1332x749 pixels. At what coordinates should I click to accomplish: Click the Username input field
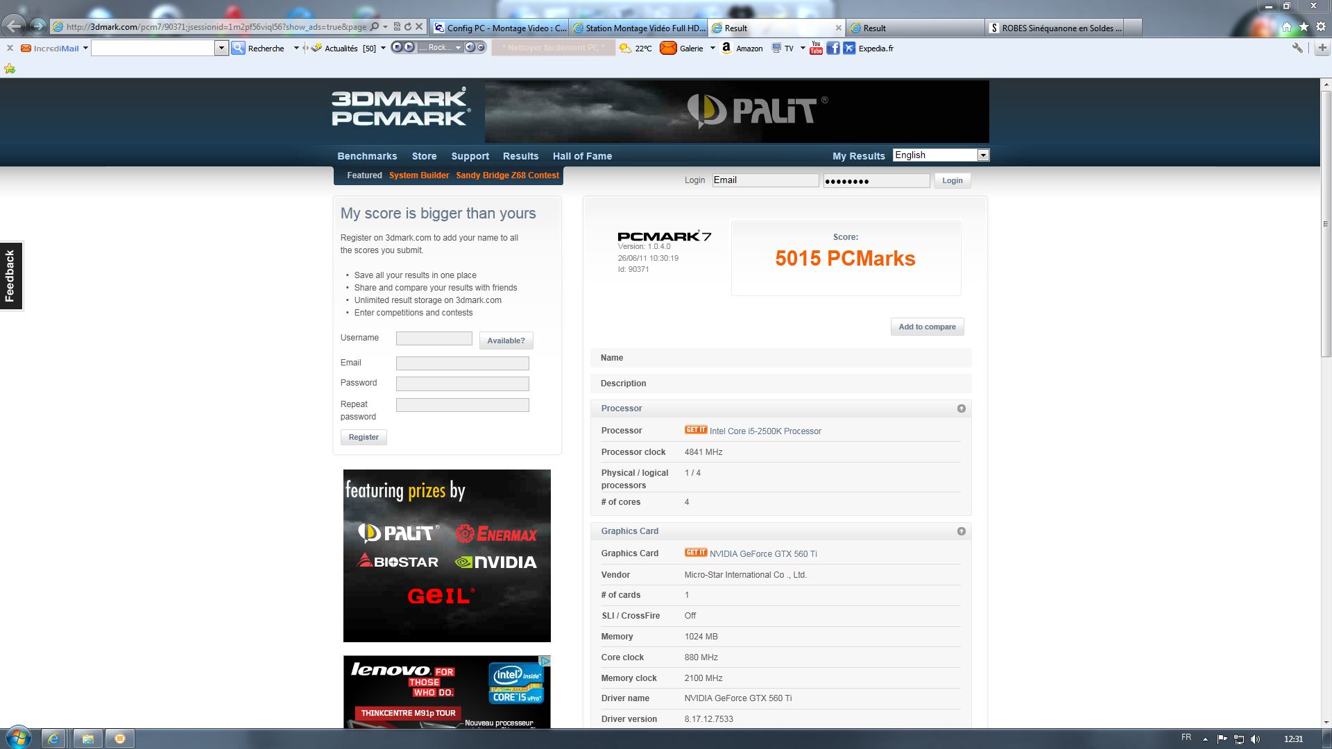[x=434, y=338]
